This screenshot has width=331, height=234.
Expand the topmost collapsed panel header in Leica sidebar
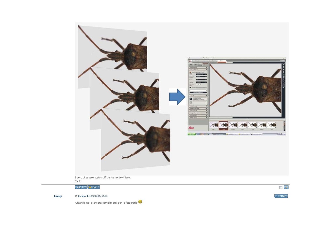pos(198,68)
